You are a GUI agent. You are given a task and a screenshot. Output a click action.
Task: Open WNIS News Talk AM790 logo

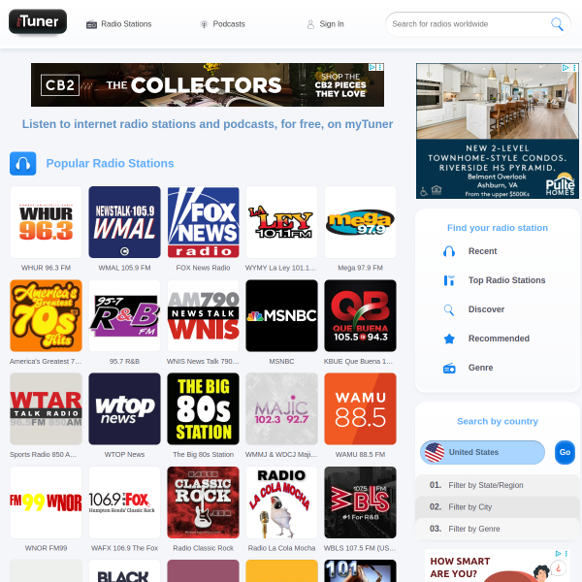pyautogui.click(x=204, y=315)
